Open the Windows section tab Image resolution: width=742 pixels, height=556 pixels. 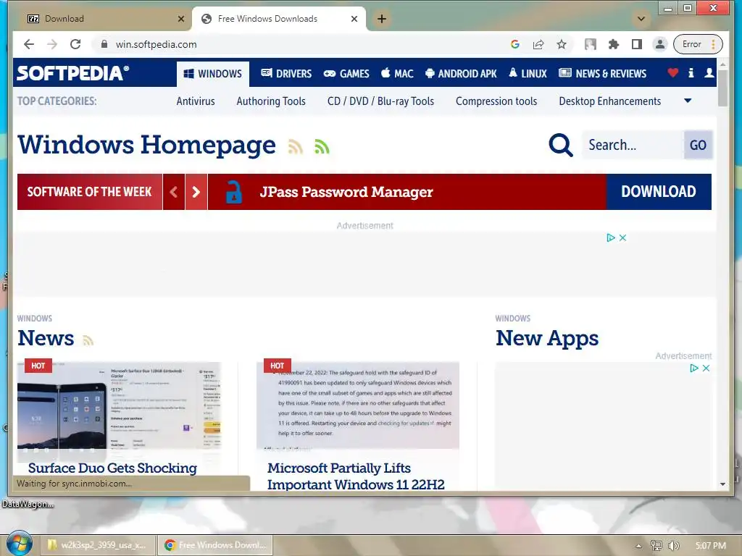point(213,74)
